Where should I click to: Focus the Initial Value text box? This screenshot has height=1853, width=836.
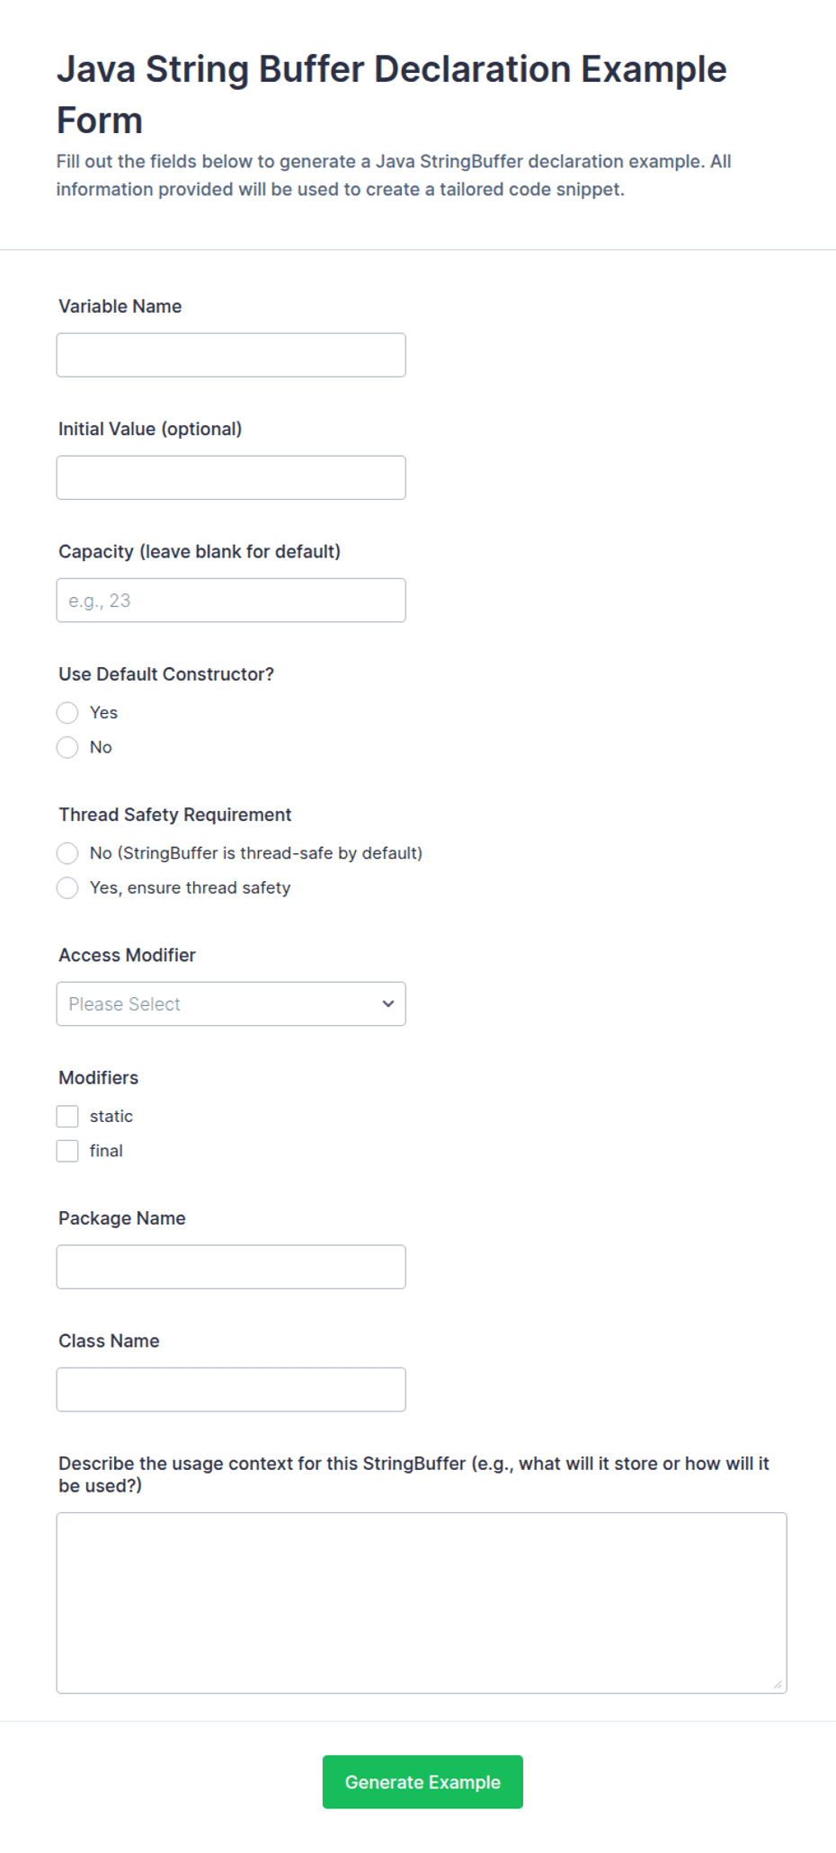(x=231, y=477)
